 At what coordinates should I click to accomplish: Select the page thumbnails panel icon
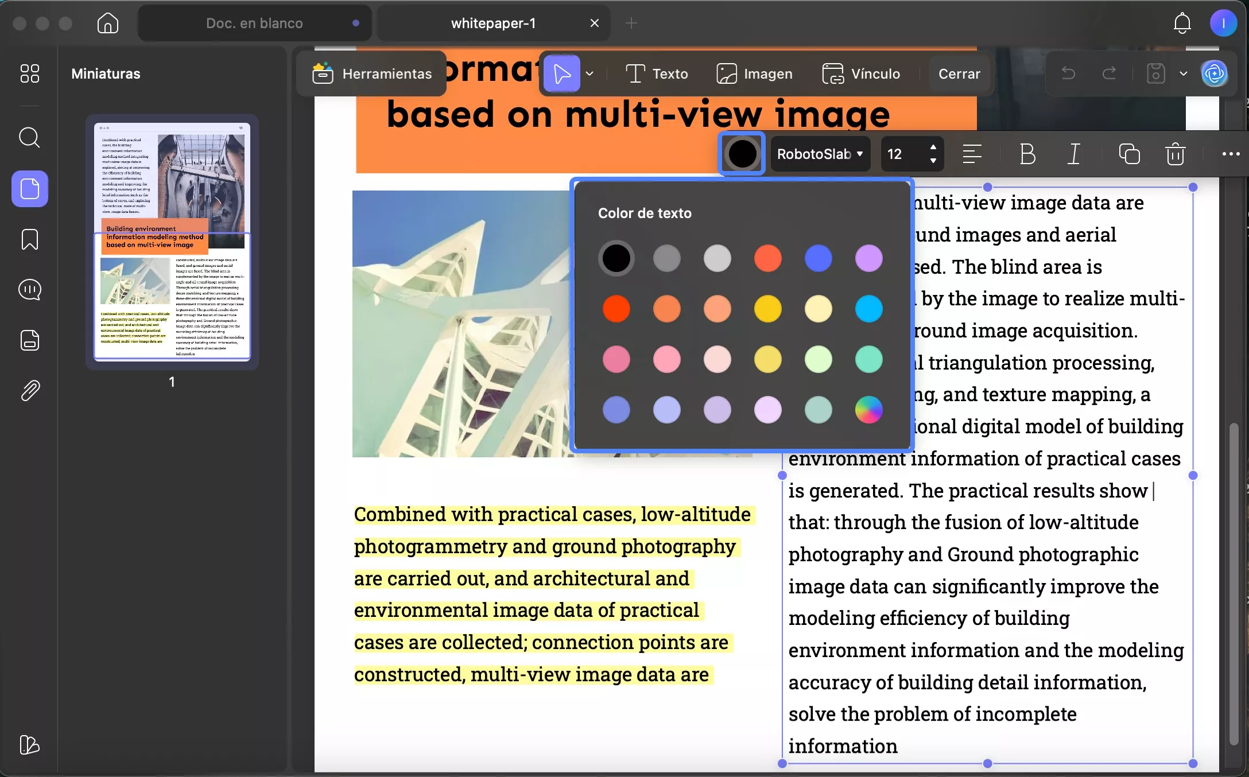click(x=30, y=189)
